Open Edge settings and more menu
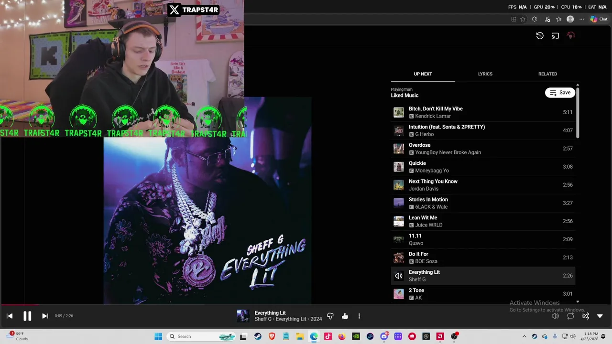The height and width of the screenshot is (344, 612). (x=581, y=19)
